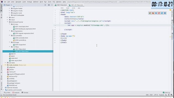Open the Database tool window

(x=172, y=36)
